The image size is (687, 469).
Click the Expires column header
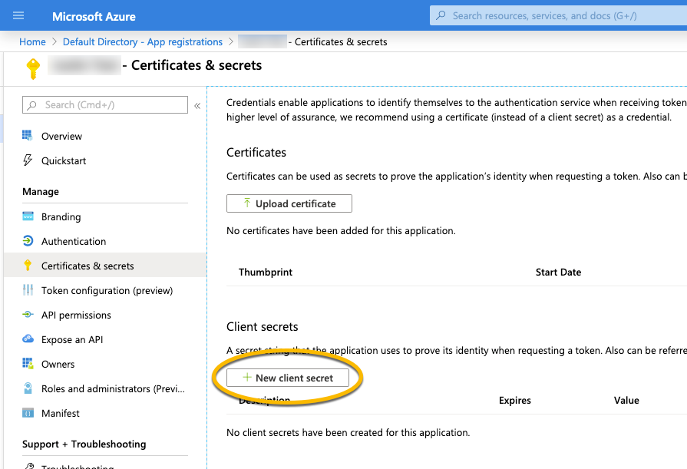[x=515, y=400]
